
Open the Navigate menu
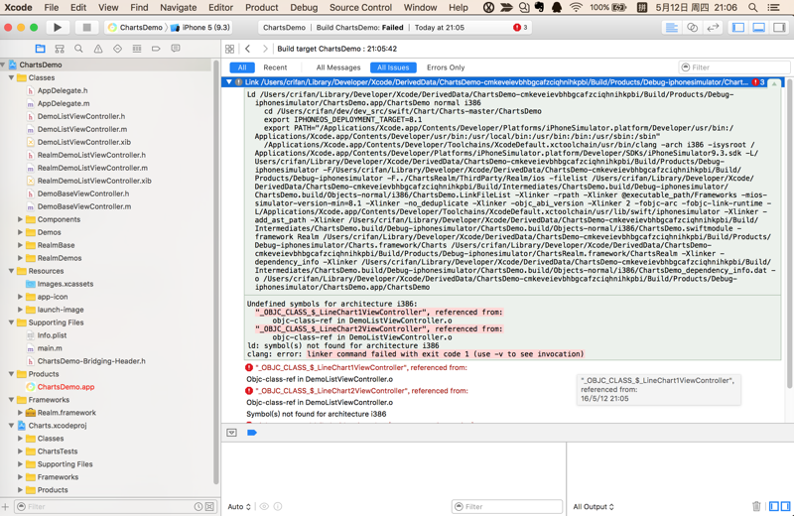[179, 8]
